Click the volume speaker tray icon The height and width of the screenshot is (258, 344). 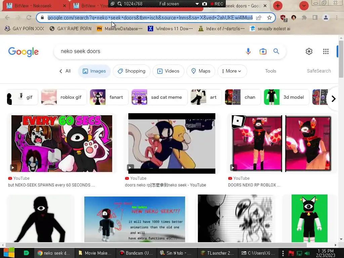(x=307, y=253)
